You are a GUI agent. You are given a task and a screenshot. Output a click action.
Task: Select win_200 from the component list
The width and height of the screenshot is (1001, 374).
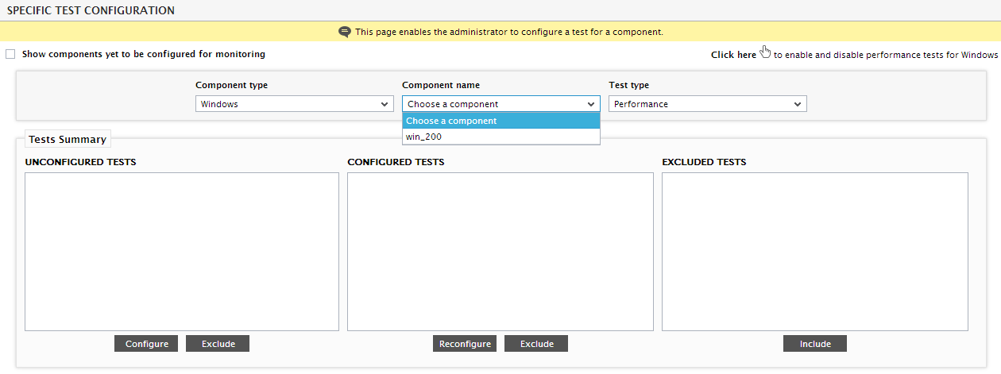click(x=501, y=137)
